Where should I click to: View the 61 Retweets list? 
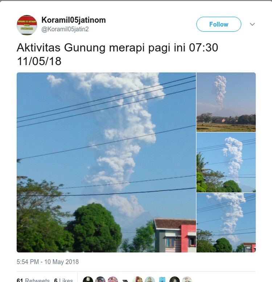[x=33, y=280]
